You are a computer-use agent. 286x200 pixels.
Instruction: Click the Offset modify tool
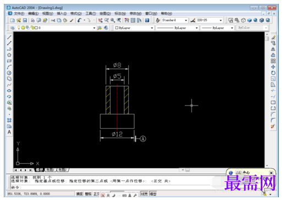tap(273, 55)
